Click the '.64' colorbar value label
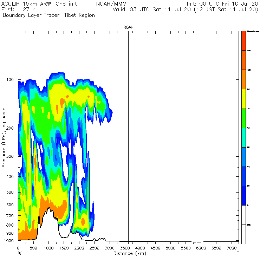Screen dimensions: 260x260 click(248, 89)
